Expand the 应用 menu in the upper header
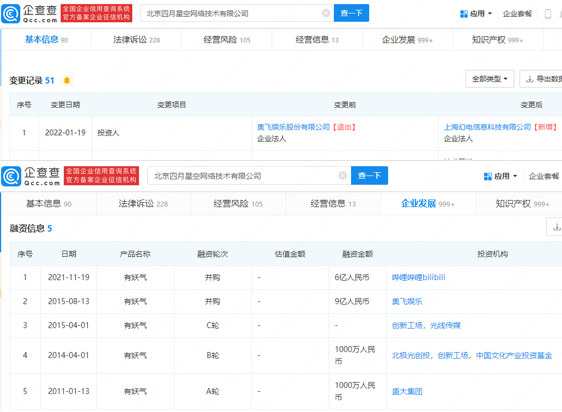The height and width of the screenshot is (412, 562). pyautogui.click(x=476, y=14)
